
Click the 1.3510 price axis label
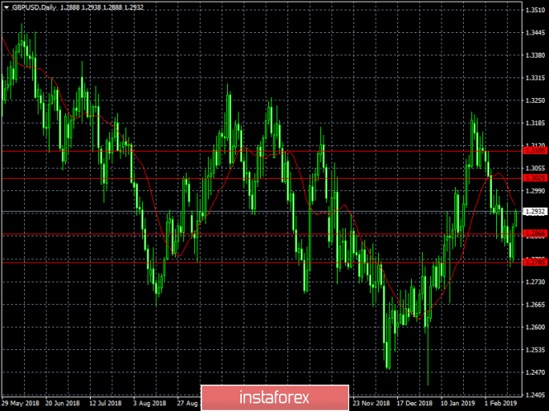click(x=535, y=10)
